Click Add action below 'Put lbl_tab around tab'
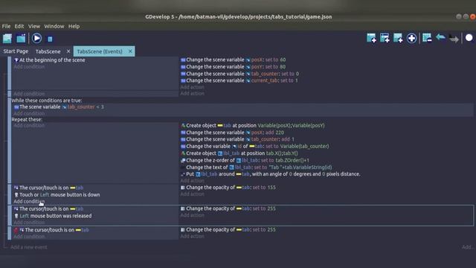This screenshot has width=476, height=268. (192, 181)
